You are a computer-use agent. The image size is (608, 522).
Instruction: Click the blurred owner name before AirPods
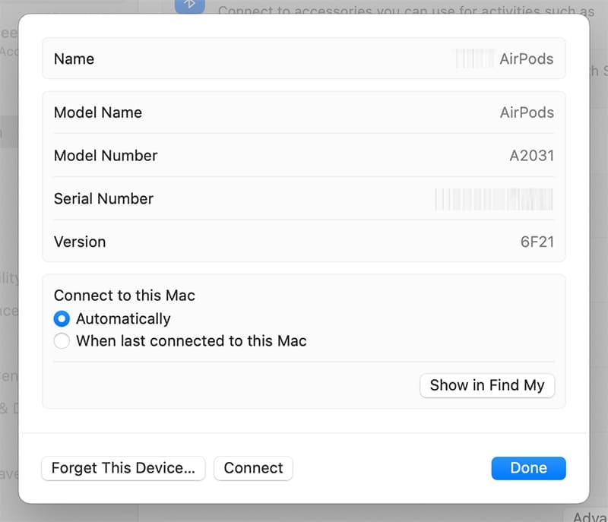click(473, 59)
